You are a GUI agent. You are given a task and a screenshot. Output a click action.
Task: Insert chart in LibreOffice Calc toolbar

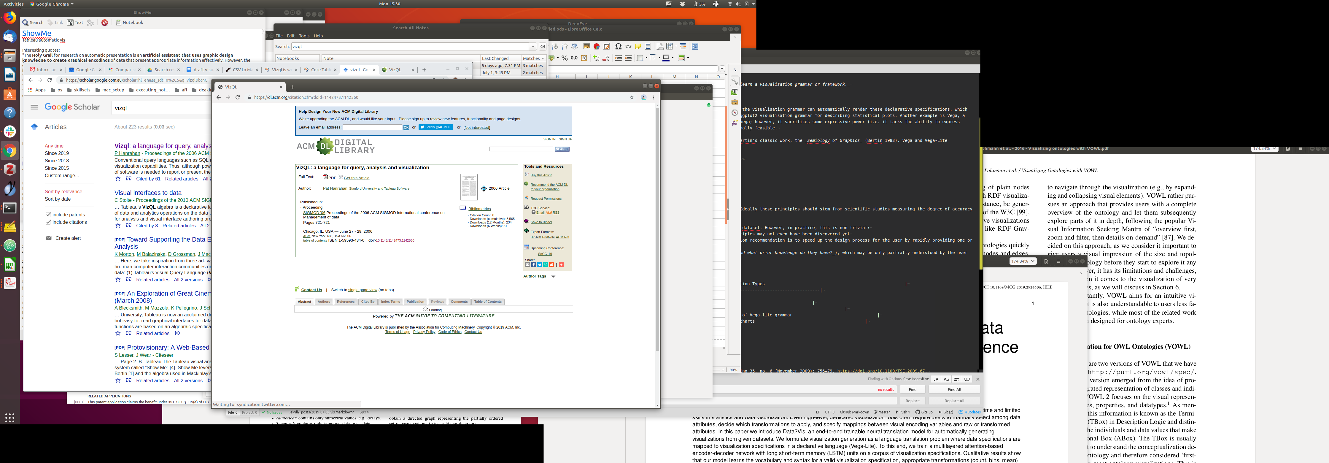(x=596, y=47)
